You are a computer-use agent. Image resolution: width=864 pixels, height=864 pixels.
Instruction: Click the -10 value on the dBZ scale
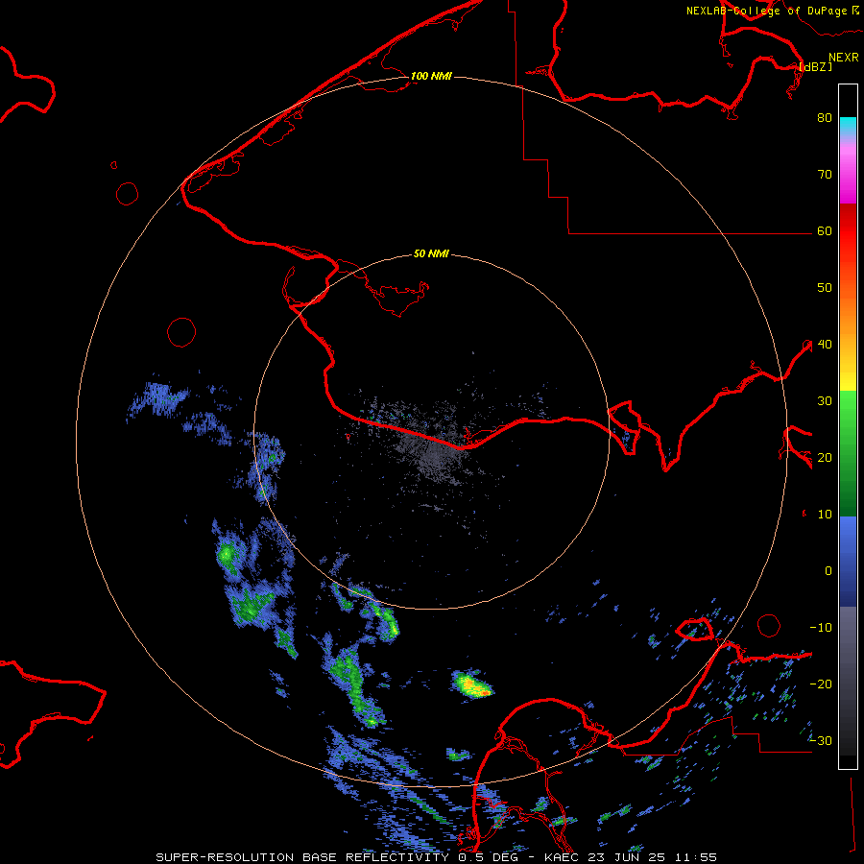(821, 627)
